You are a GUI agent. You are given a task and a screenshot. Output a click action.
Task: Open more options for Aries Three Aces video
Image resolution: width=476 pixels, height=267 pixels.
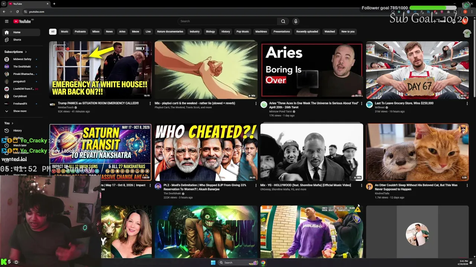coord(361,103)
